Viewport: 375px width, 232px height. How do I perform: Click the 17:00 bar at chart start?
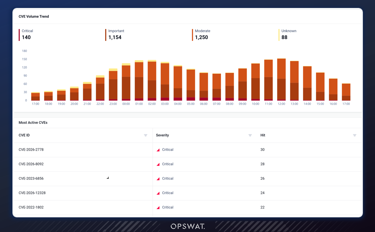pos(35,96)
